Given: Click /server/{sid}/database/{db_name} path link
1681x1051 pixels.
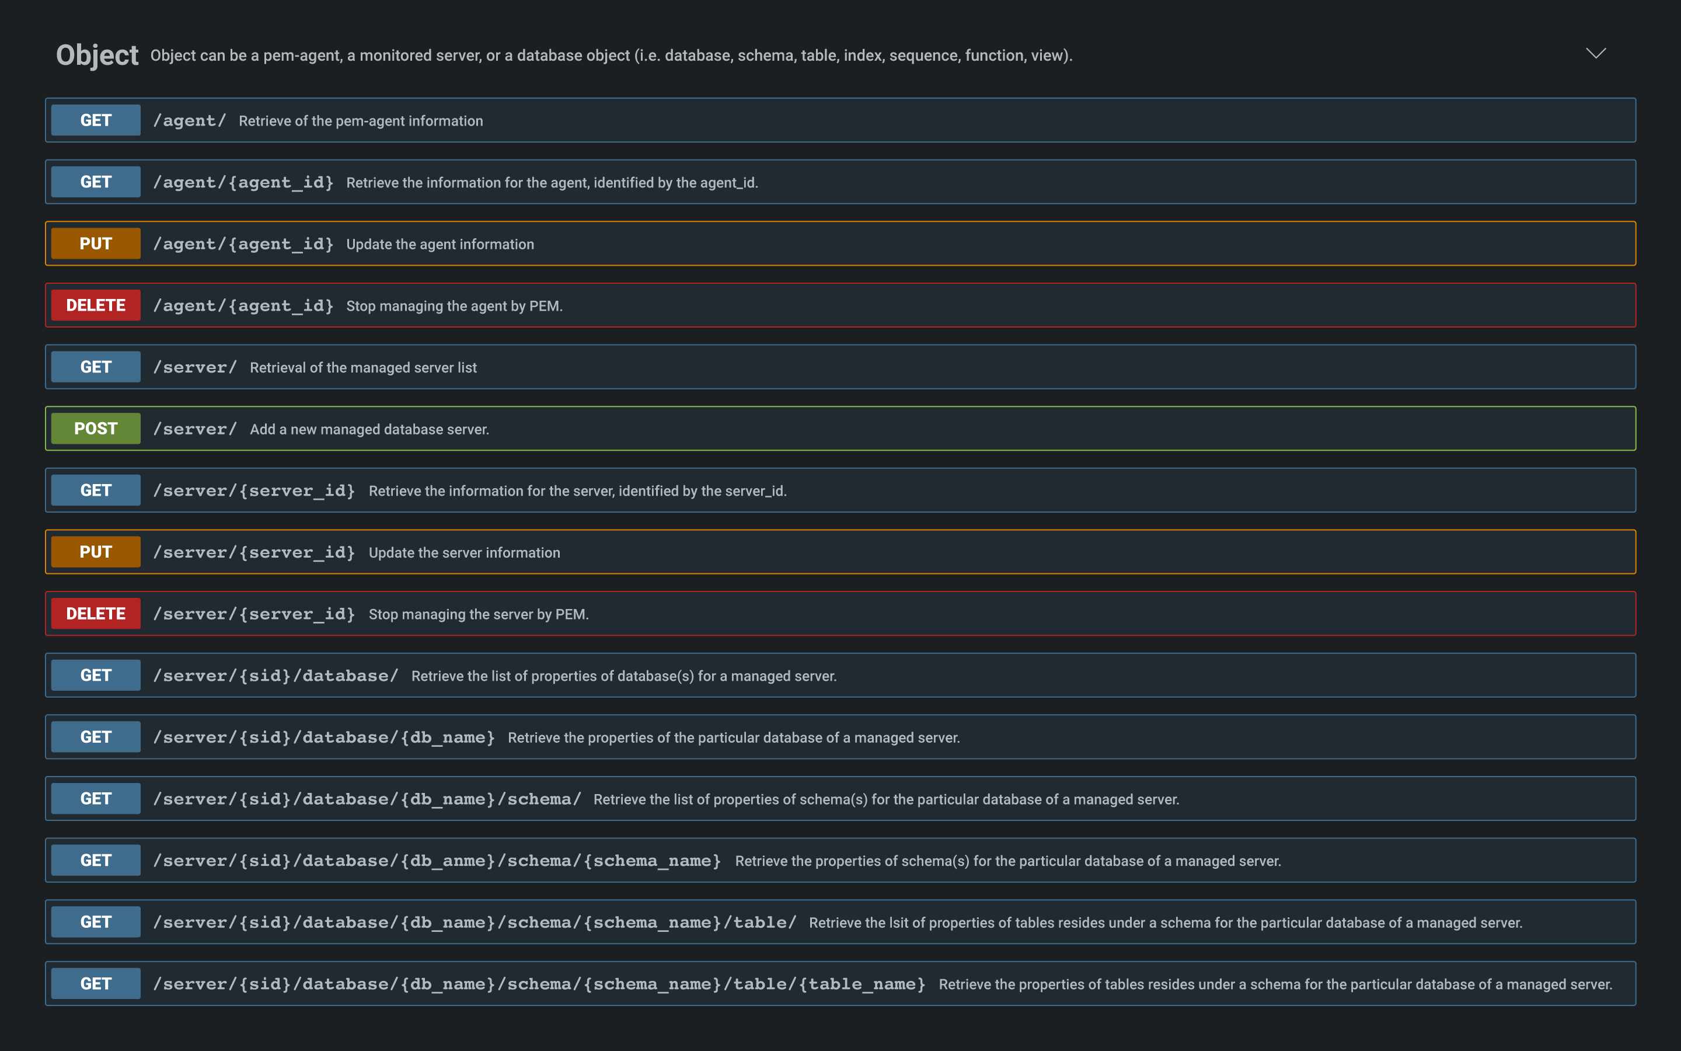Looking at the screenshot, I should [324, 737].
